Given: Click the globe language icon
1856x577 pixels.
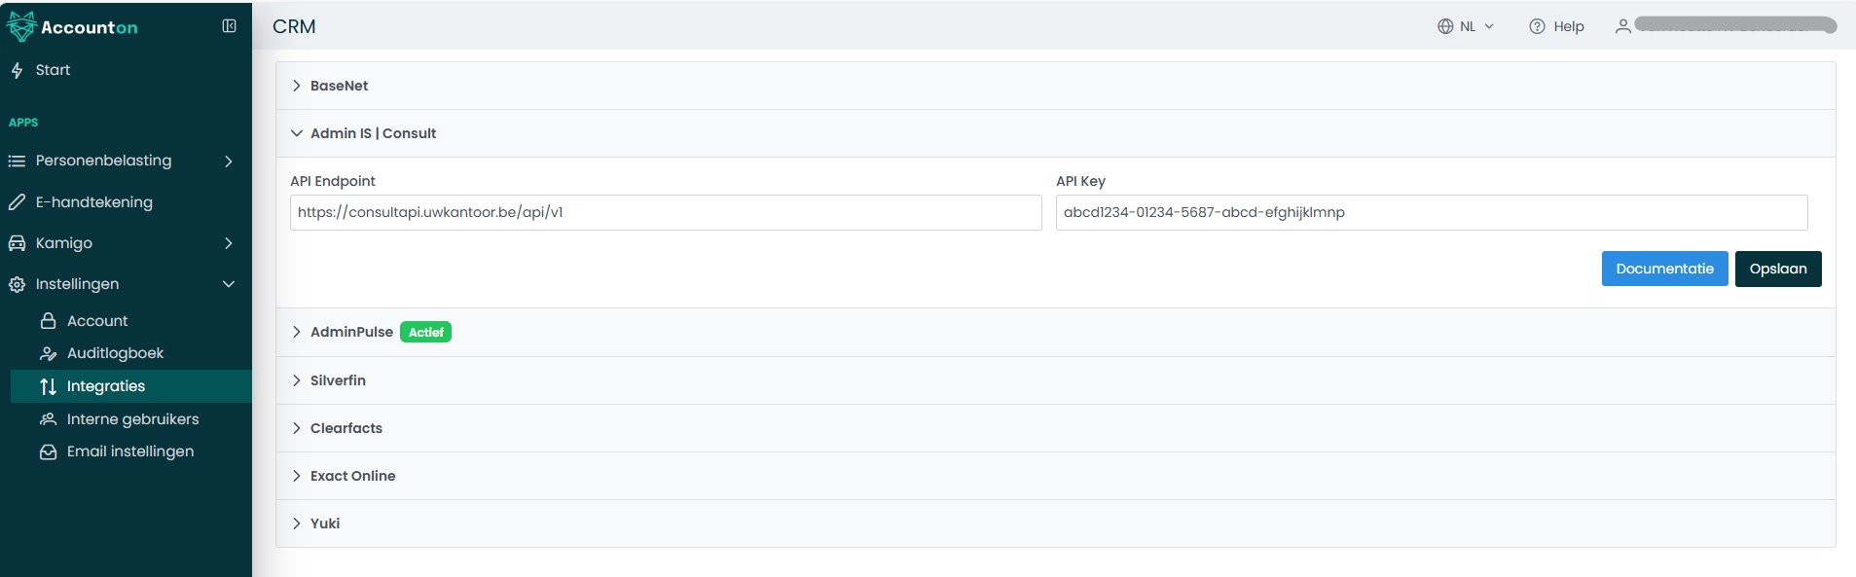Looking at the screenshot, I should (x=1445, y=26).
